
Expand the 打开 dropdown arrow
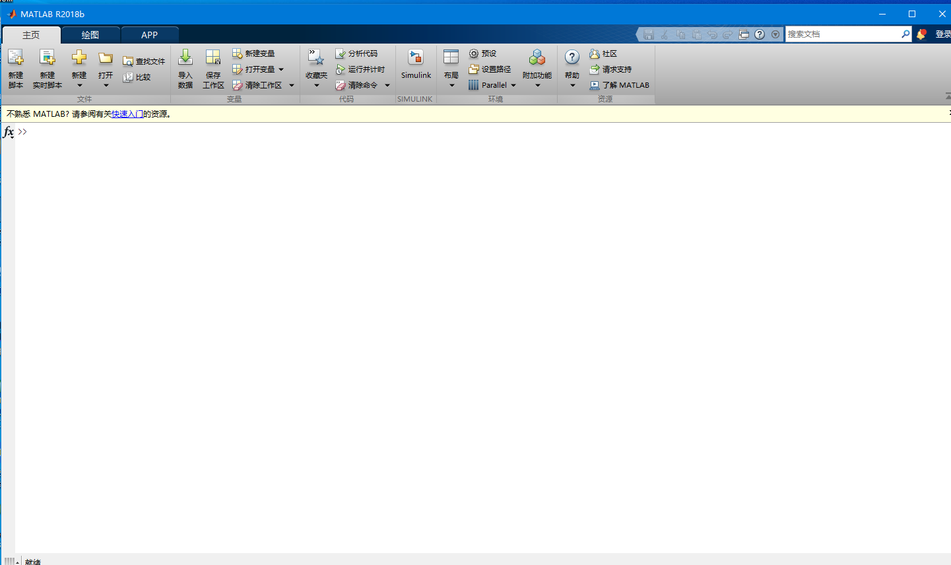[106, 85]
